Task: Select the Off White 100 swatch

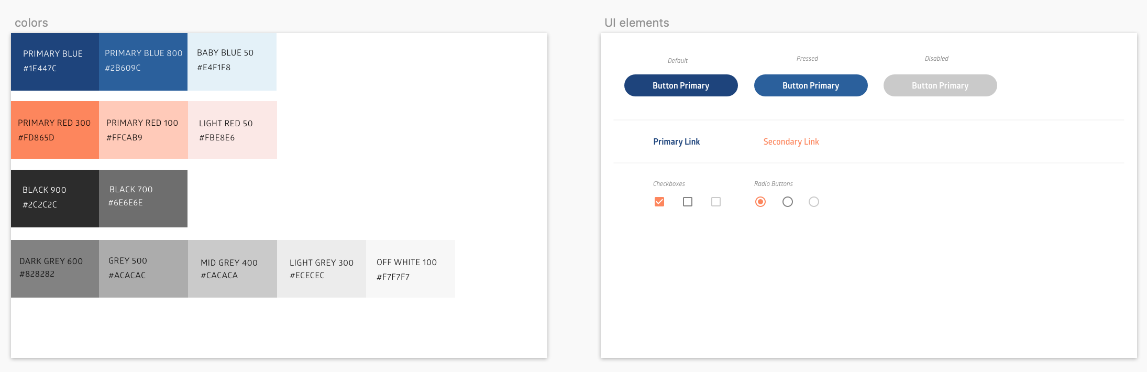Action: [x=411, y=269]
